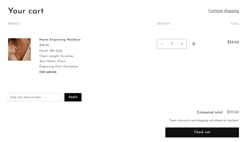Click Edit options for the necklace
Image resolution: width=244 pixels, height=142 pixels.
[48, 72]
